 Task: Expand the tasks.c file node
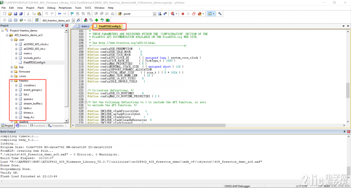16,108
